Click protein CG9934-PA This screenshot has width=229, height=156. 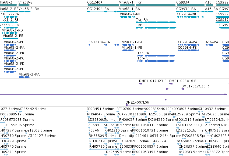pos(188,42)
